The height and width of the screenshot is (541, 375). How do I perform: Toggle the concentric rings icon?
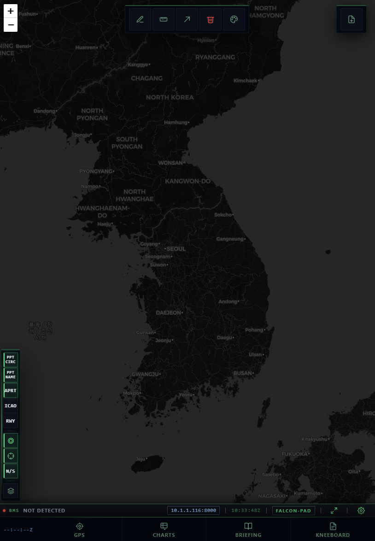tap(11, 441)
